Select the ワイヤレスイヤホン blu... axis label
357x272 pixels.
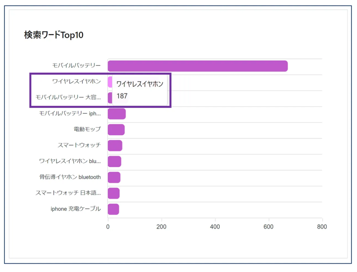point(70,161)
